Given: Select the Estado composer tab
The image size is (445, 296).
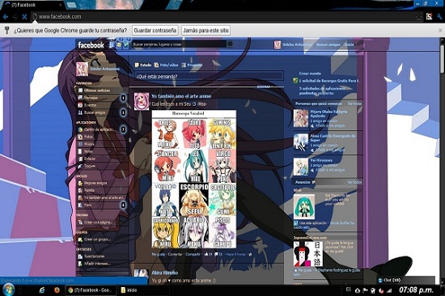Looking at the screenshot, I should point(143,65).
